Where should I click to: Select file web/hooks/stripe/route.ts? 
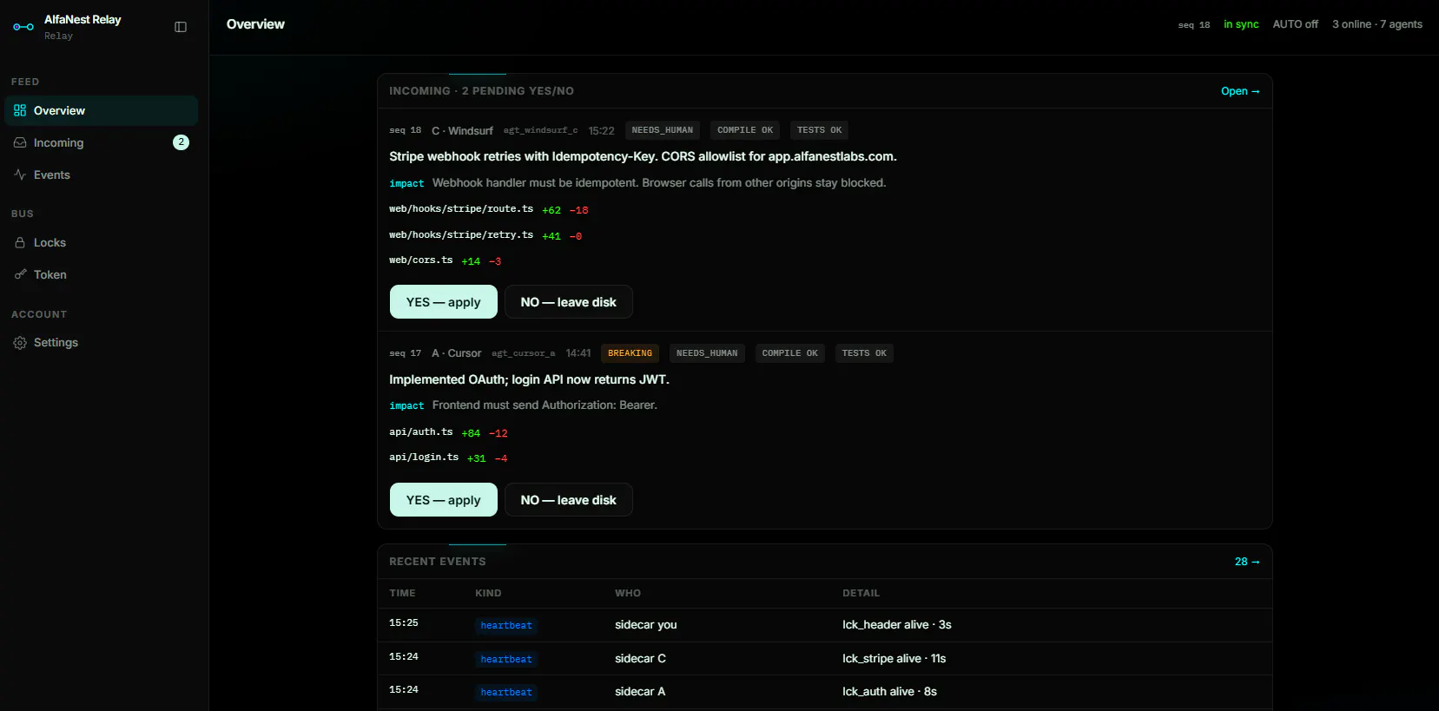[461, 209]
